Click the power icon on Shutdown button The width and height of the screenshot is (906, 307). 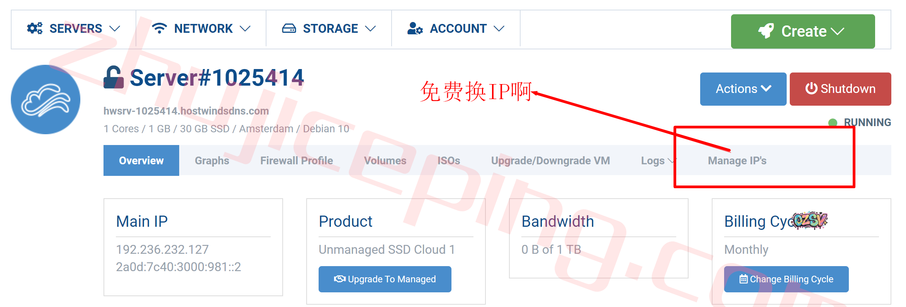coord(811,88)
